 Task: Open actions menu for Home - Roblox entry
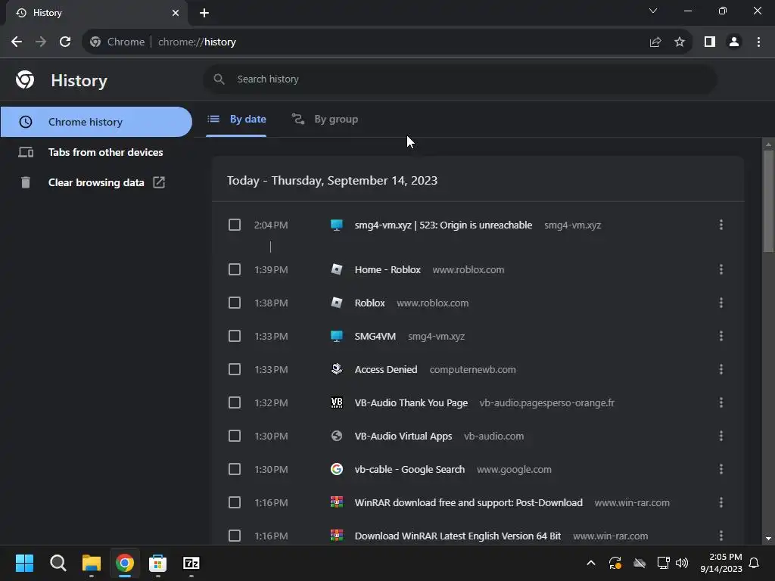pyautogui.click(x=721, y=269)
